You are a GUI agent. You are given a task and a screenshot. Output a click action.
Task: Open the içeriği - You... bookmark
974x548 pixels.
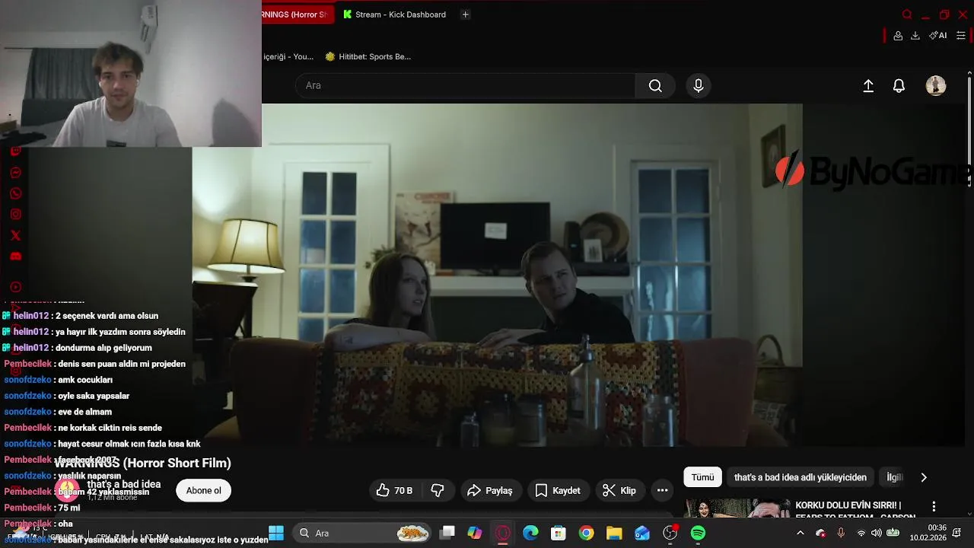pyautogui.click(x=288, y=56)
